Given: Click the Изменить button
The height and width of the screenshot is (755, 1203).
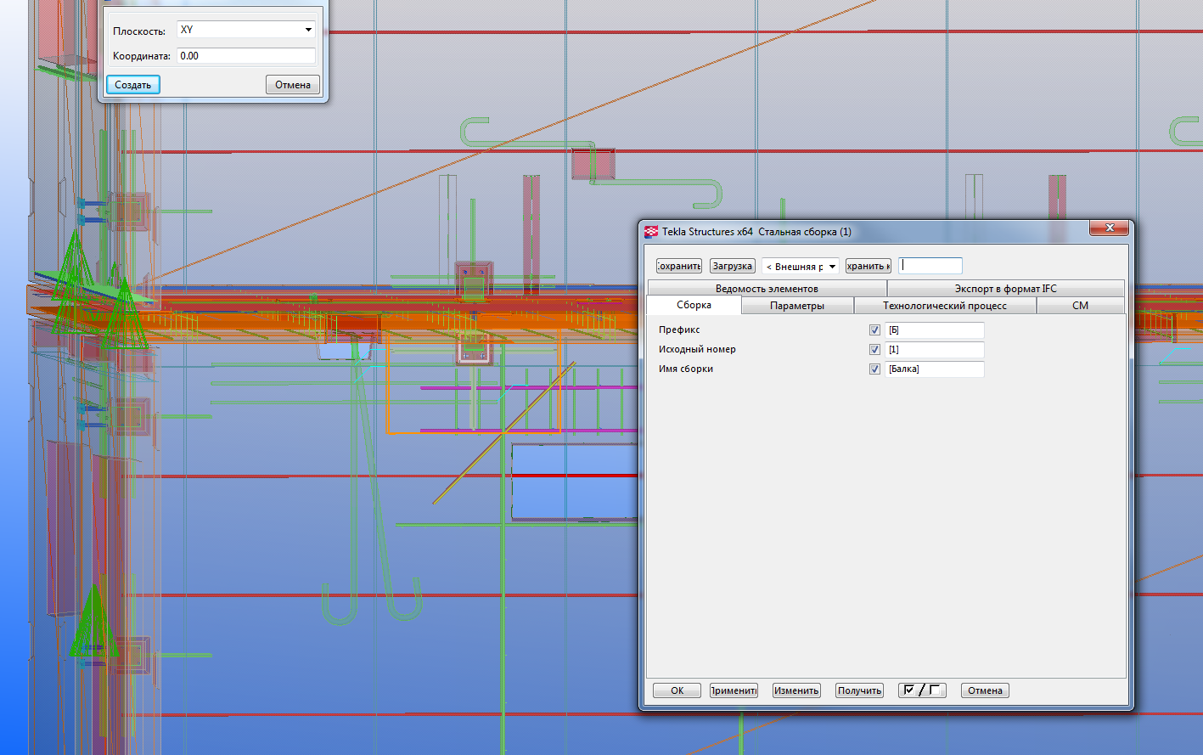Looking at the screenshot, I should point(795,690).
